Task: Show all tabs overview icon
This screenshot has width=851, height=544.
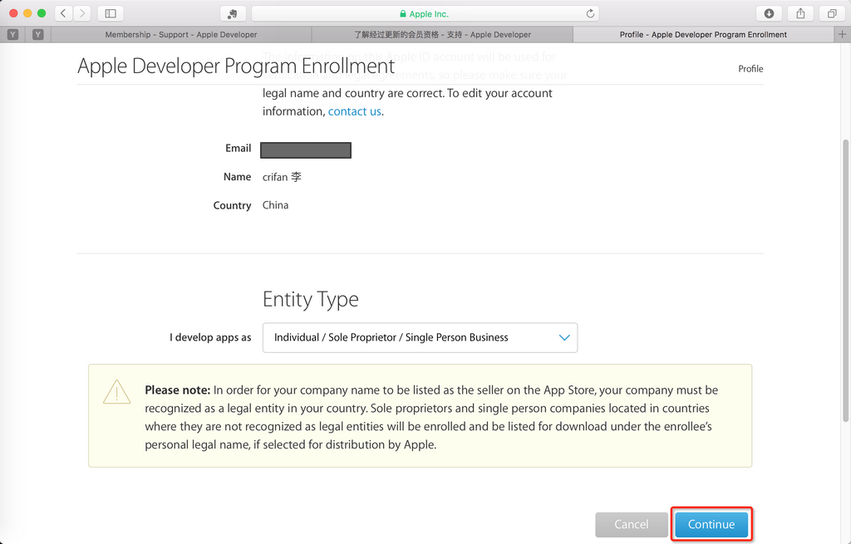Action: pos(831,13)
